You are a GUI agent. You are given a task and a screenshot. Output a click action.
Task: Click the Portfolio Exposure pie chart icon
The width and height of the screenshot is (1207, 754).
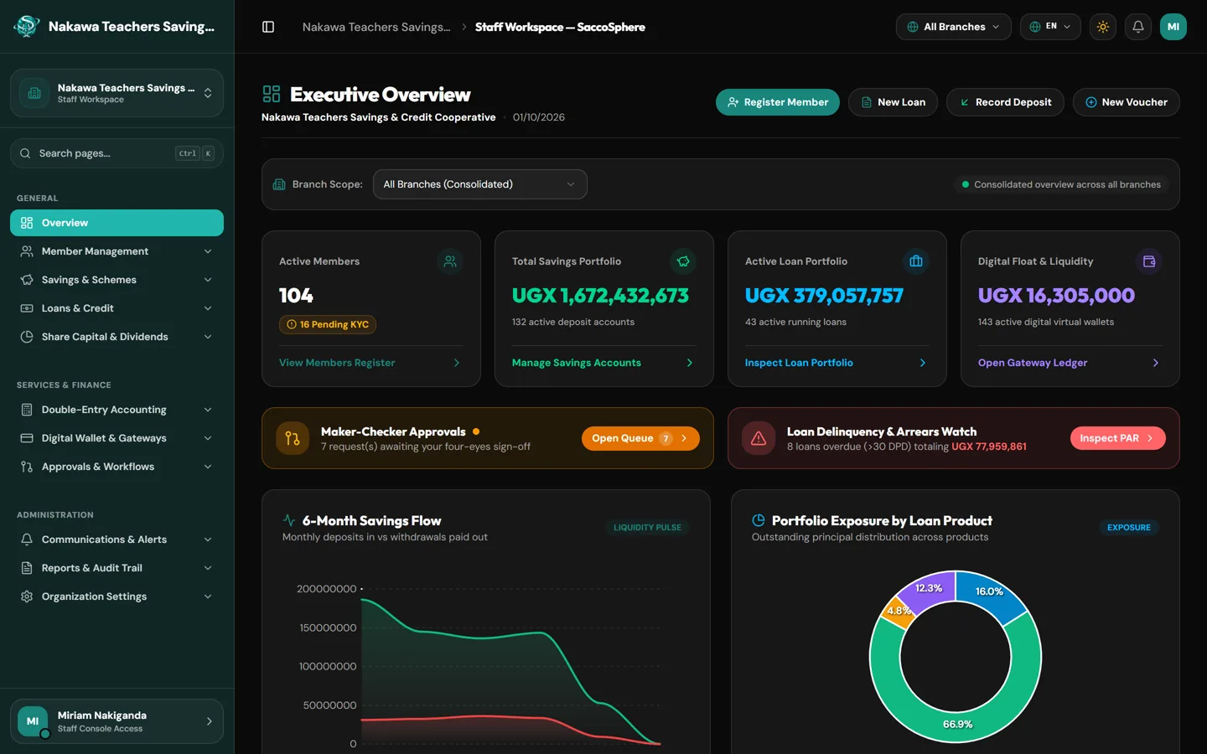click(759, 520)
